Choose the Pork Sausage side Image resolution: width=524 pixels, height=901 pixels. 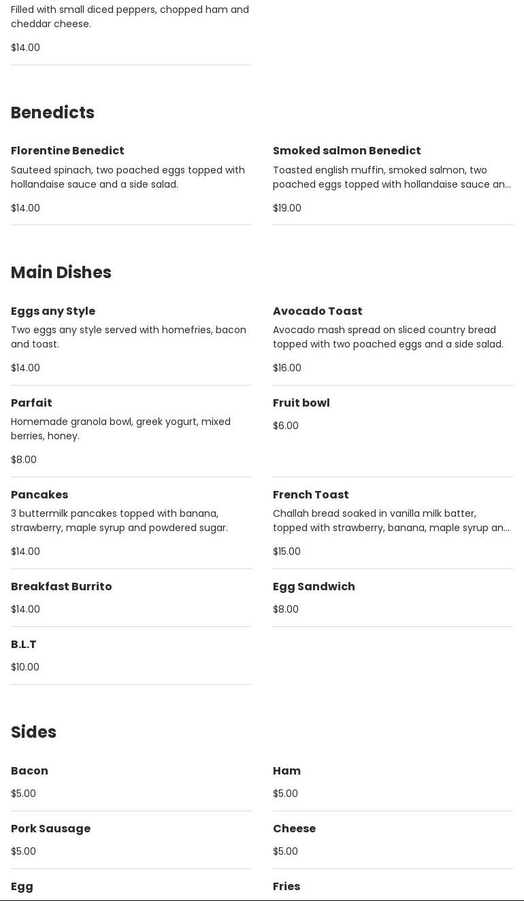tap(50, 829)
